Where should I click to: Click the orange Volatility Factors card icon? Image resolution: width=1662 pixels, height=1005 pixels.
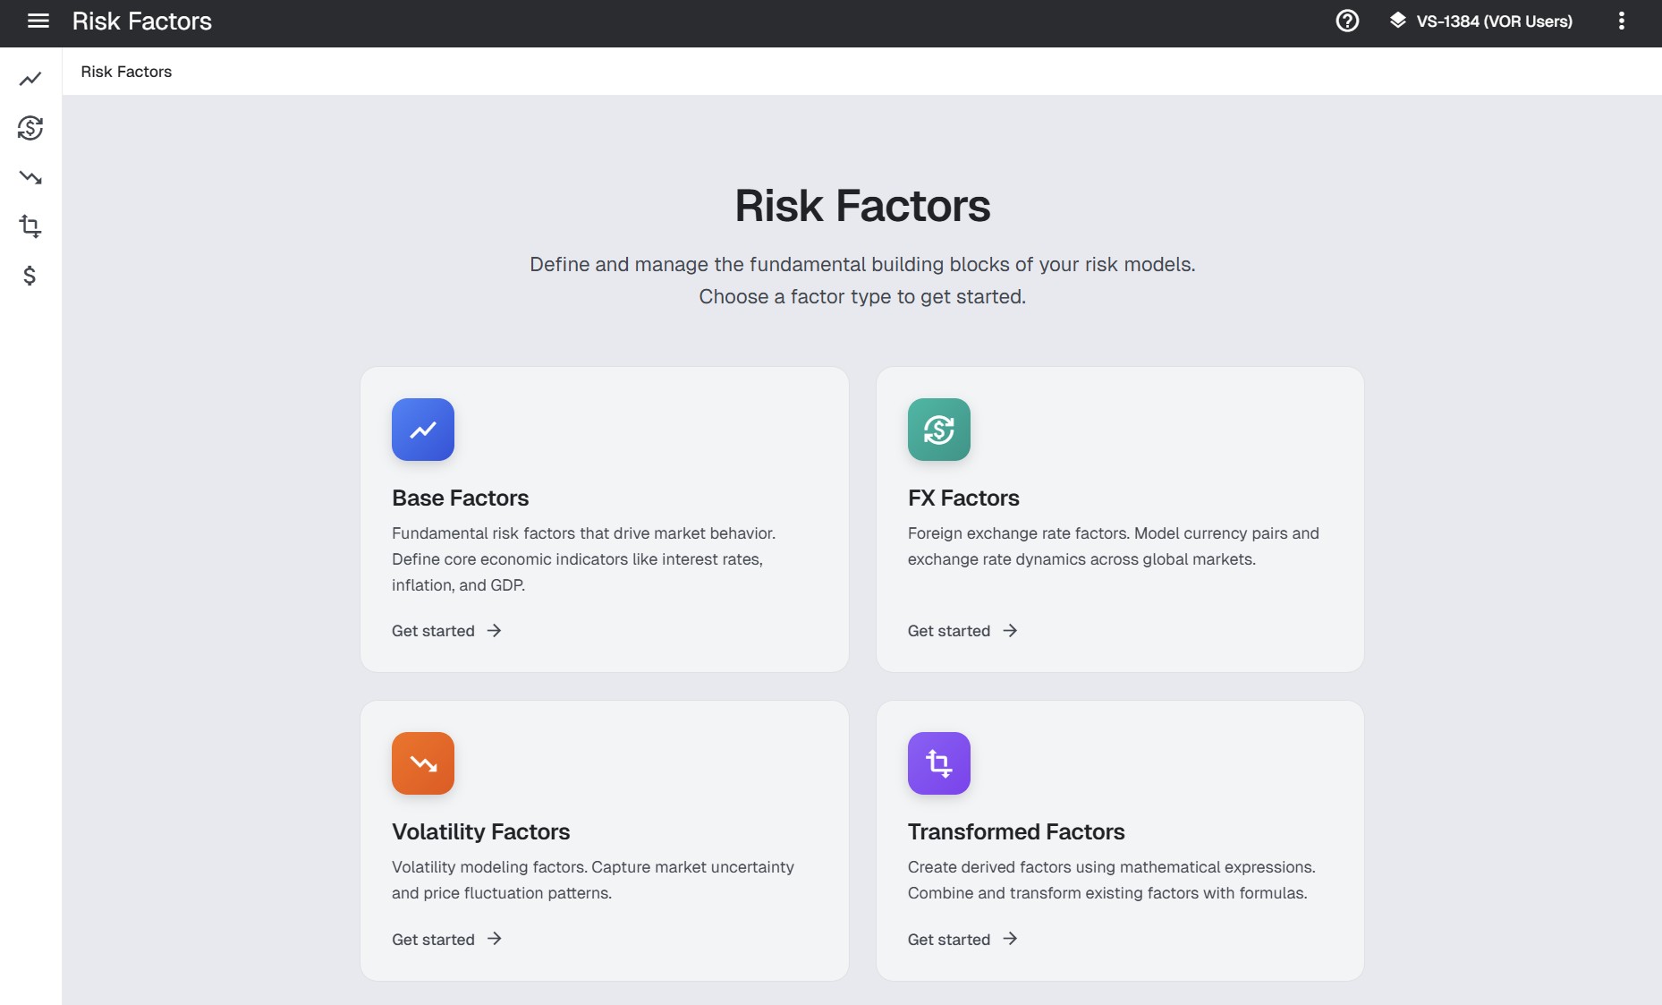coord(423,763)
